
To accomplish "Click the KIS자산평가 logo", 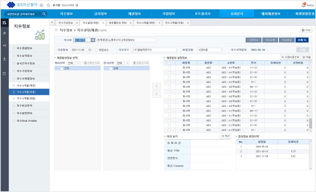I will pos(22,5).
